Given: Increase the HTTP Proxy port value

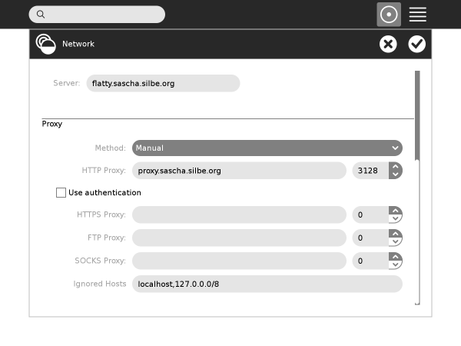Looking at the screenshot, I should [x=395, y=166].
